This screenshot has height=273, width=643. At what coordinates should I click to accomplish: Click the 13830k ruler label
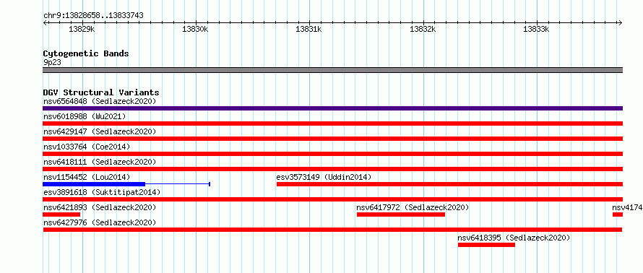point(196,29)
